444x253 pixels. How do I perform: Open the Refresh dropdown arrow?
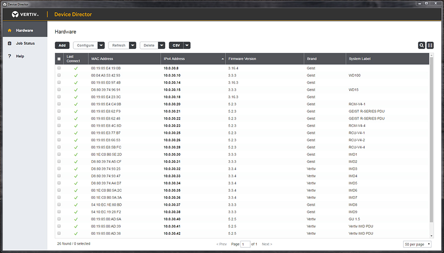133,45
